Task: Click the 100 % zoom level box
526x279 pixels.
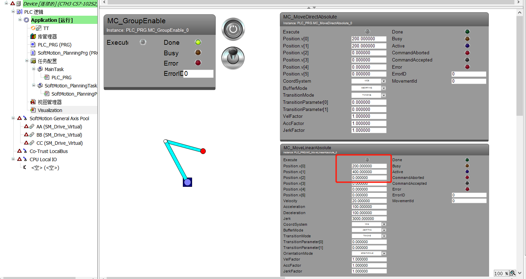Action: (501, 273)
